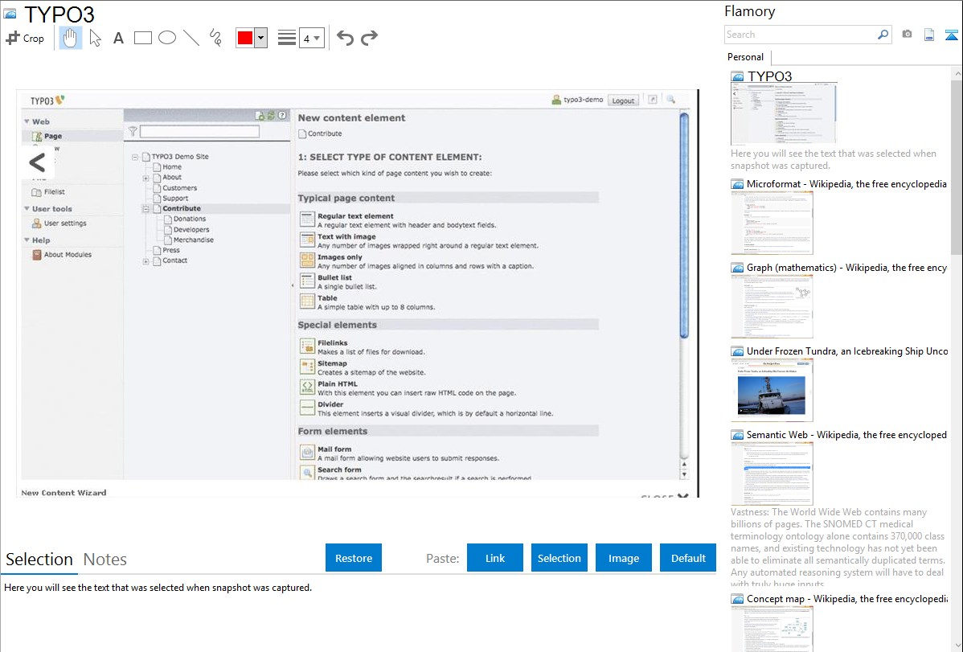
Task: Expand the About page tree node
Action: tap(146, 178)
